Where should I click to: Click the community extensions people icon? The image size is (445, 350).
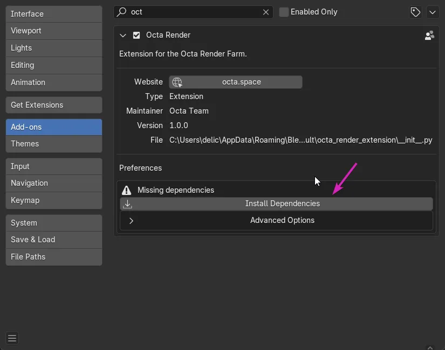(429, 35)
